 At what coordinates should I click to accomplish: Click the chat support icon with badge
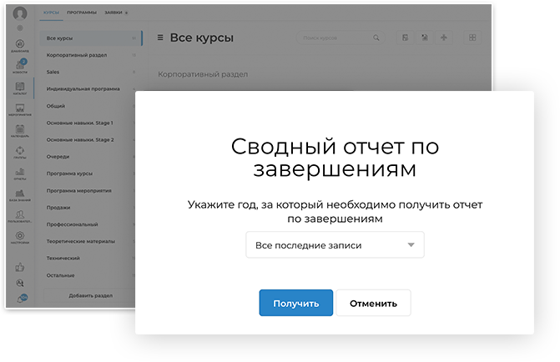[23, 298]
